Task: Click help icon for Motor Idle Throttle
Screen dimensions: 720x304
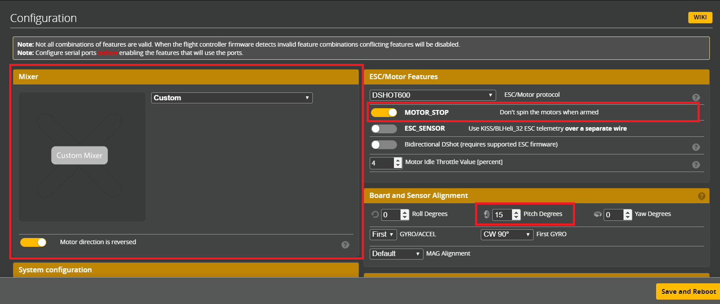Action: (696, 165)
